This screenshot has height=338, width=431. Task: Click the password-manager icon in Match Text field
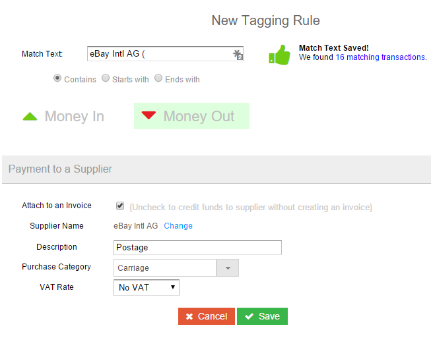238,54
